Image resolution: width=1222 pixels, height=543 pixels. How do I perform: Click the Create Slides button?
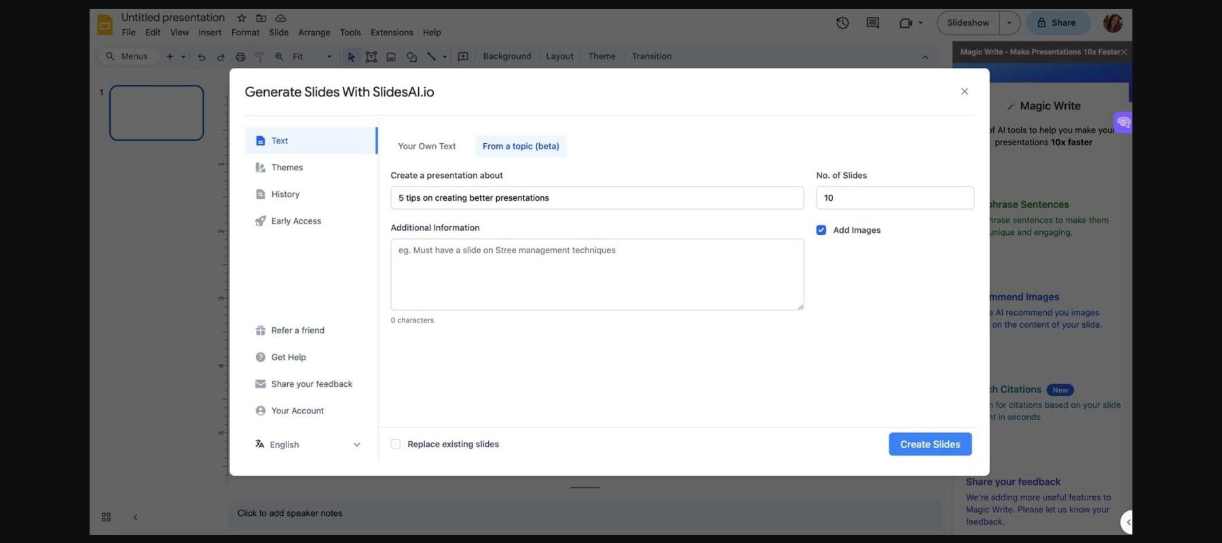tap(930, 445)
